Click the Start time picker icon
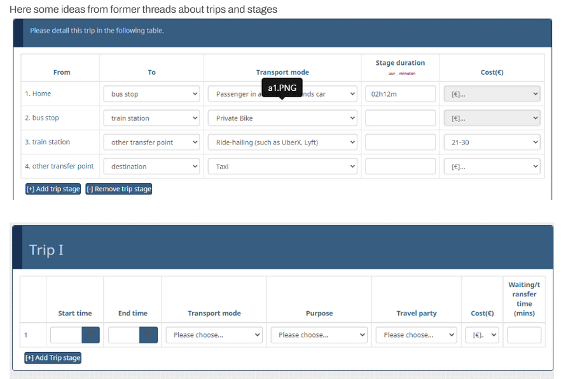 (90, 335)
